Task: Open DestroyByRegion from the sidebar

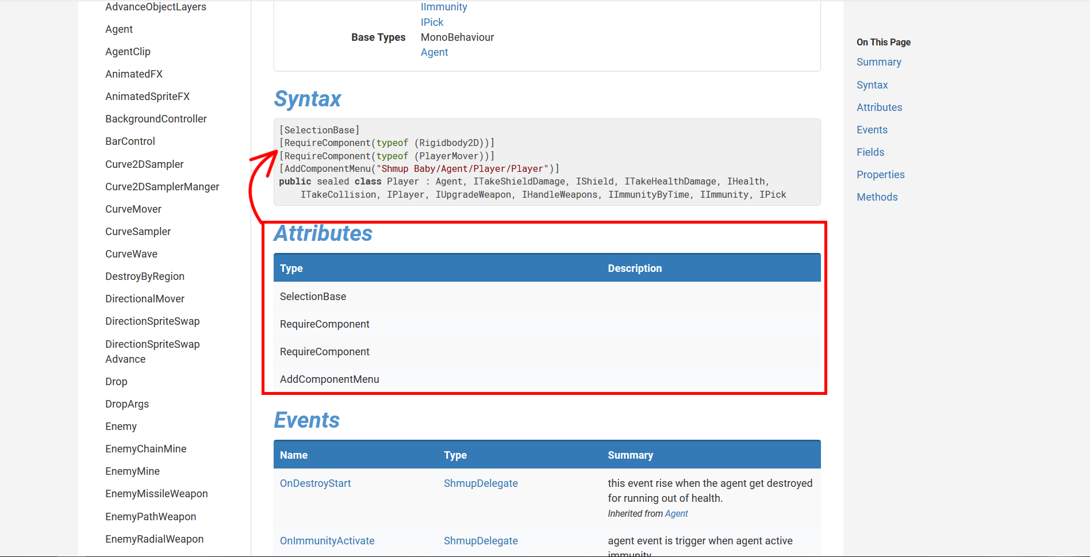Action: click(145, 276)
